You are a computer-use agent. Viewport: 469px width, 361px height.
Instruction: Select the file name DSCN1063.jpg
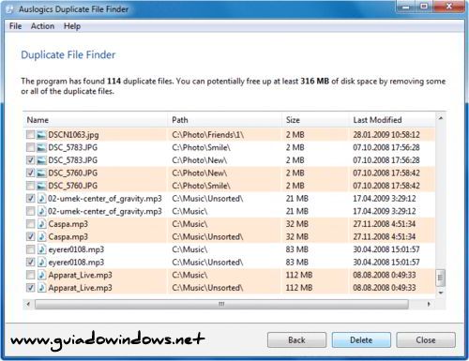(73, 135)
